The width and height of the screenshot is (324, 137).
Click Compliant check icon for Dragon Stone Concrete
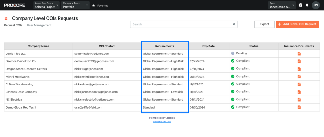pos(233,69)
